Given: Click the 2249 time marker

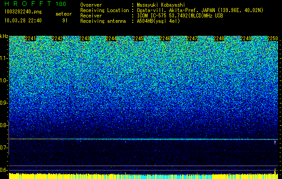Looking at the screenshot, I should [246, 38].
